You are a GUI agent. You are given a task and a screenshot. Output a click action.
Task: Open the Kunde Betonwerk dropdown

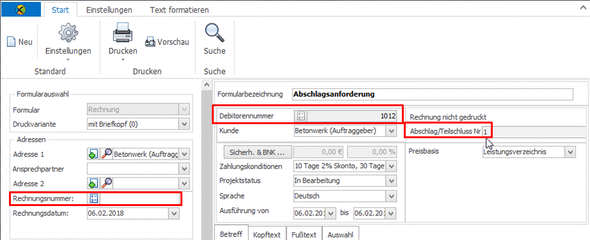392,131
